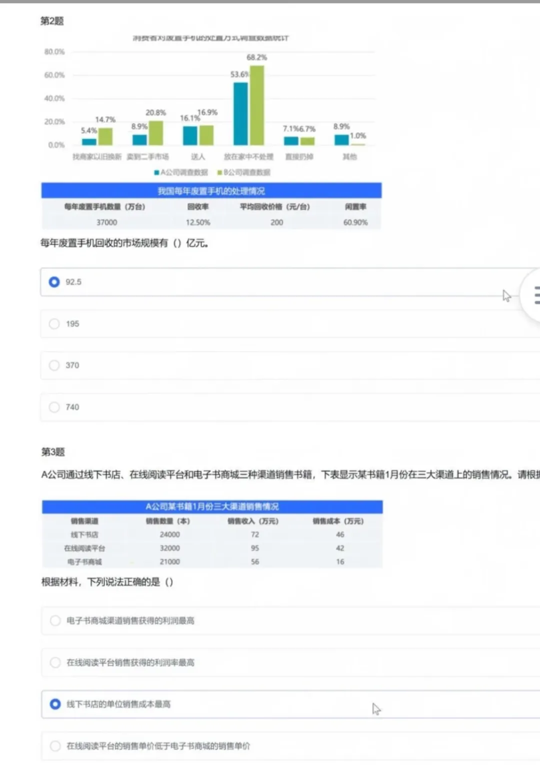This screenshot has width=540, height=771.
Task: Click the 销售数量 (本) column header
Action: coord(168,521)
